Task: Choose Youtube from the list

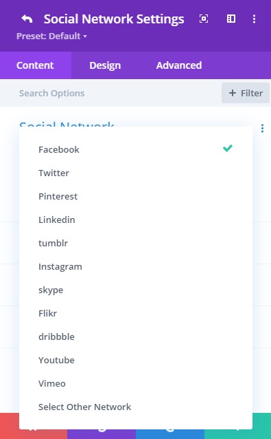Action: click(136, 360)
